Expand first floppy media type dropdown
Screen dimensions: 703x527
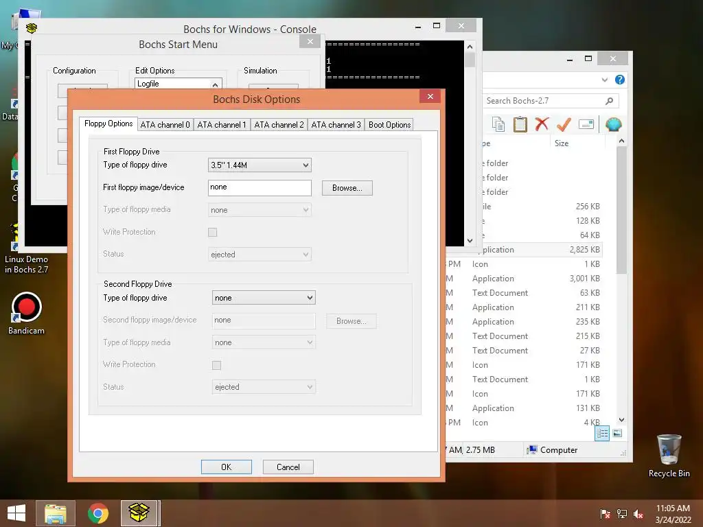[260, 210]
